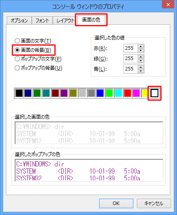
Task: Click the キャンセル button
Action: pyautogui.click(x=154, y=203)
